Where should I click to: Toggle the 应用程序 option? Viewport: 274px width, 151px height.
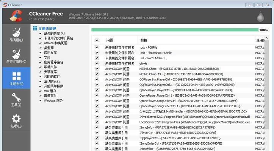pyautogui.click(x=41, y=52)
